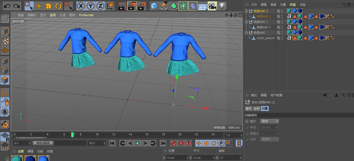
Task: Toggle X axis lock
Action: coord(81,6)
